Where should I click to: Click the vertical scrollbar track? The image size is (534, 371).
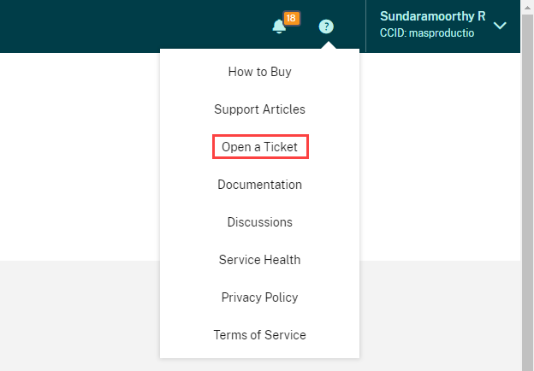[527, 192]
